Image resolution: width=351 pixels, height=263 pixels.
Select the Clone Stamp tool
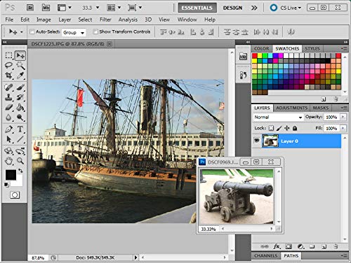pyautogui.click(x=8, y=97)
